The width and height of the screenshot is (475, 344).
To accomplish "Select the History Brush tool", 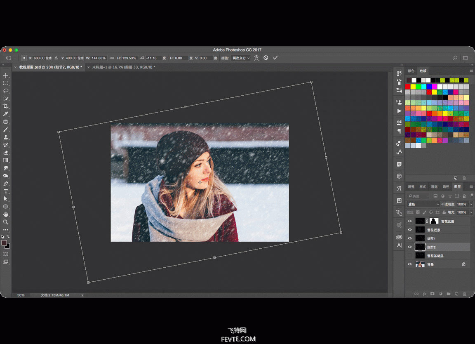I will (5, 145).
